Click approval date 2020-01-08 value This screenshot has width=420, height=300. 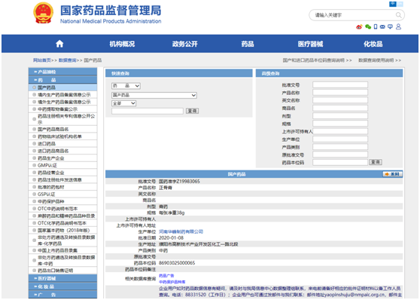click(x=171, y=237)
